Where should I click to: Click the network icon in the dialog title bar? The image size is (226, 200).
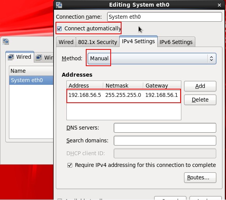click(x=59, y=5)
